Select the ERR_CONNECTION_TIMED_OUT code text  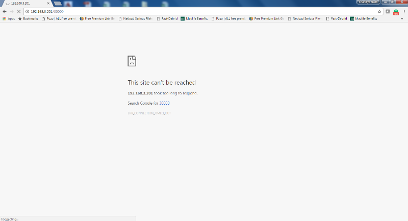click(149, 113)
